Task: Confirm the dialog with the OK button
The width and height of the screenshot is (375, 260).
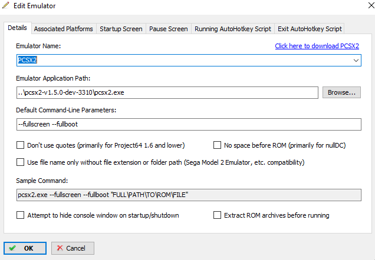Action: point(25,248)
